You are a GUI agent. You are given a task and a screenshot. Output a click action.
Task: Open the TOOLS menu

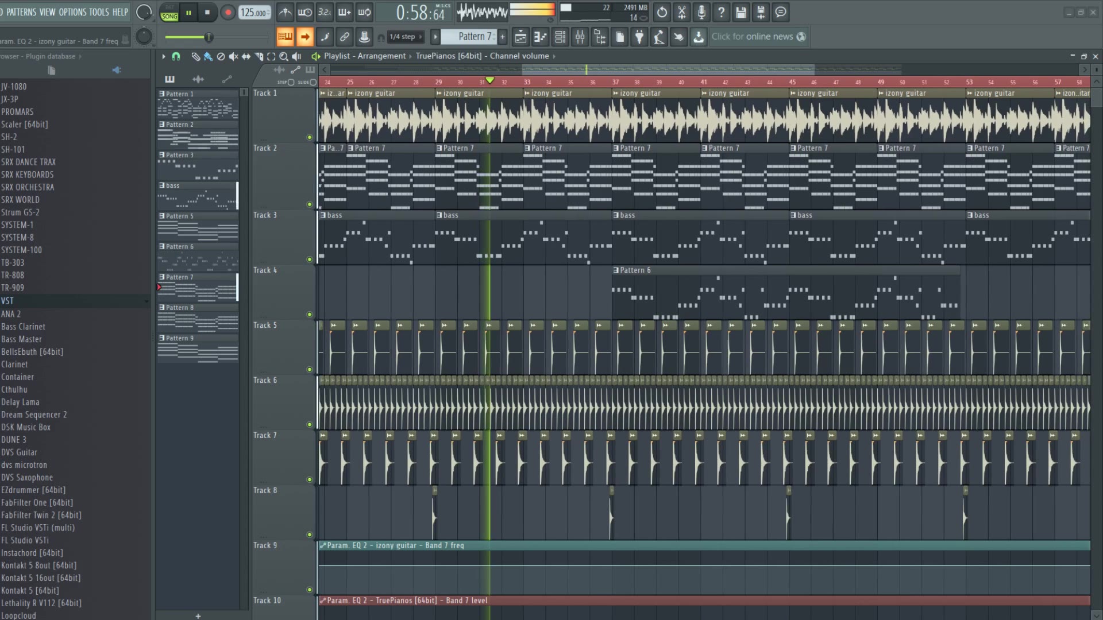coord(99,12)
